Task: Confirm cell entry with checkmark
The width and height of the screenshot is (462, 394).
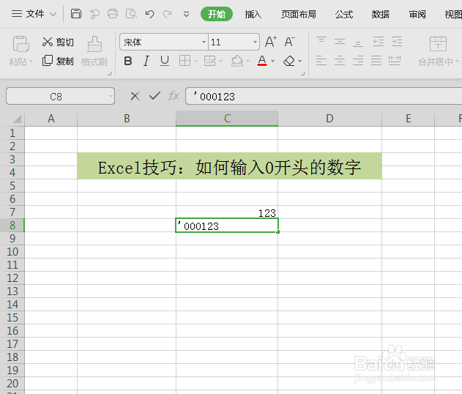Action: (x=154, y=96)
